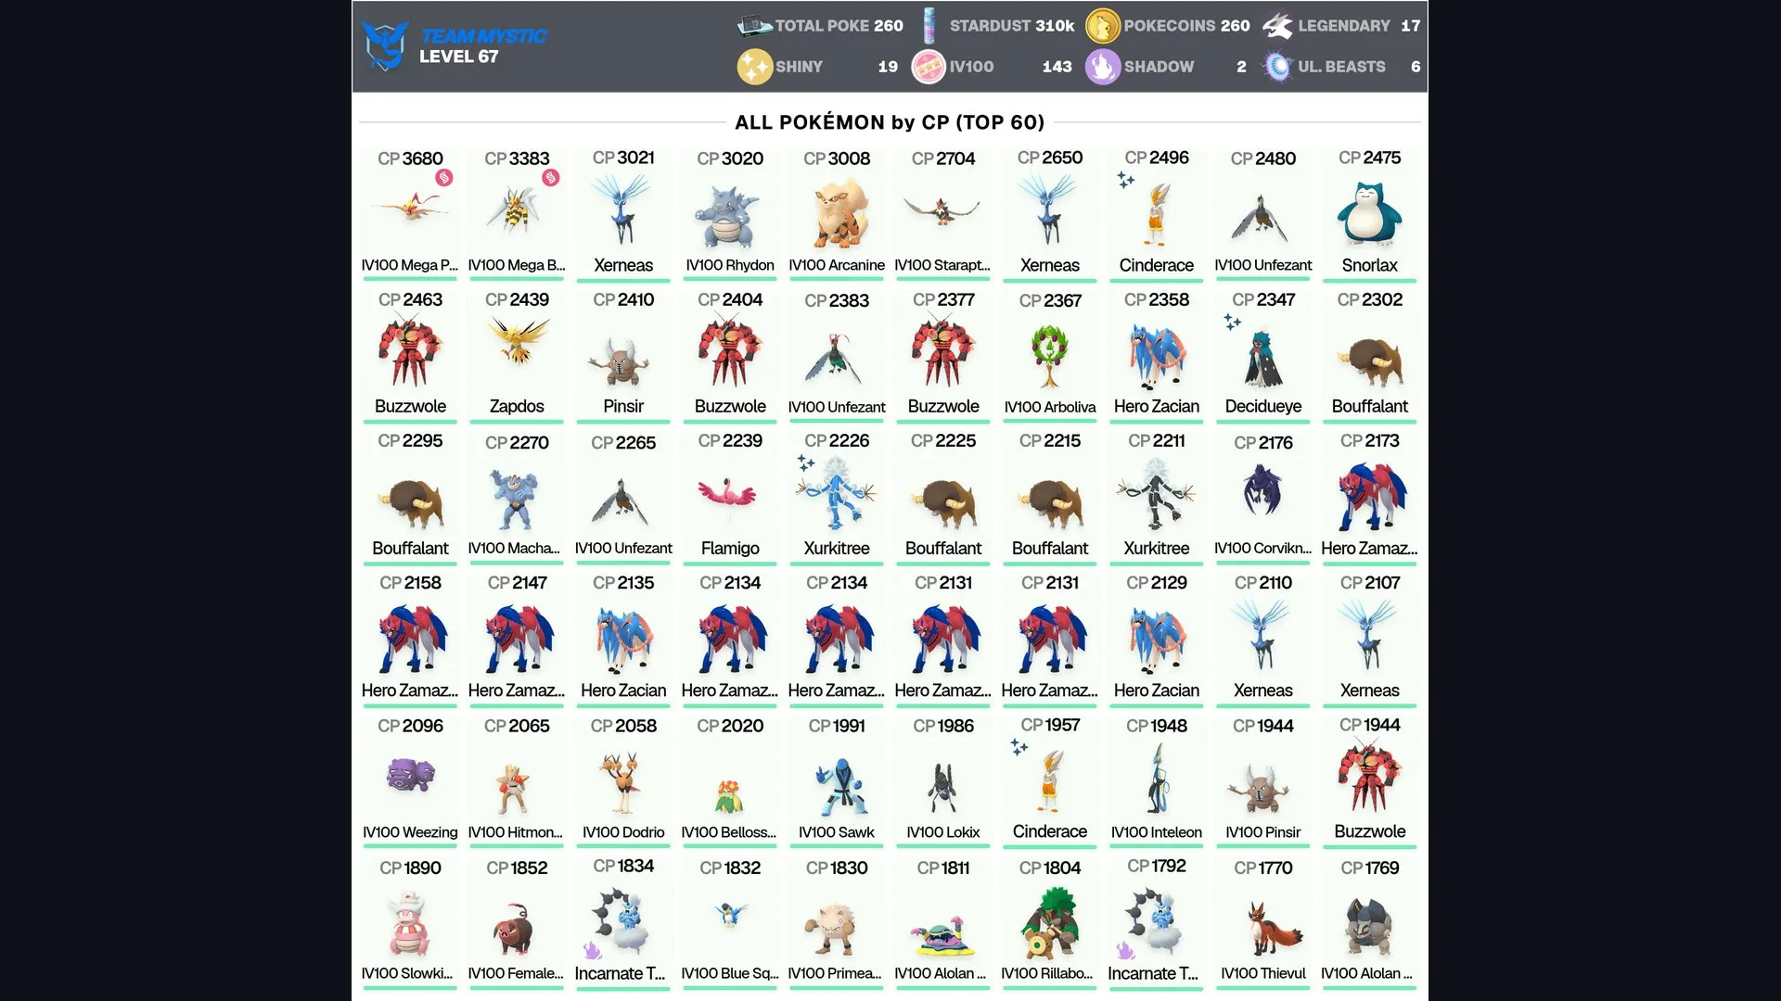Click shadow flame on CP 1792 Incarnate Tornadus
The width and height of the screenshot is (1781, 1001).
[x=1125, y=950]
